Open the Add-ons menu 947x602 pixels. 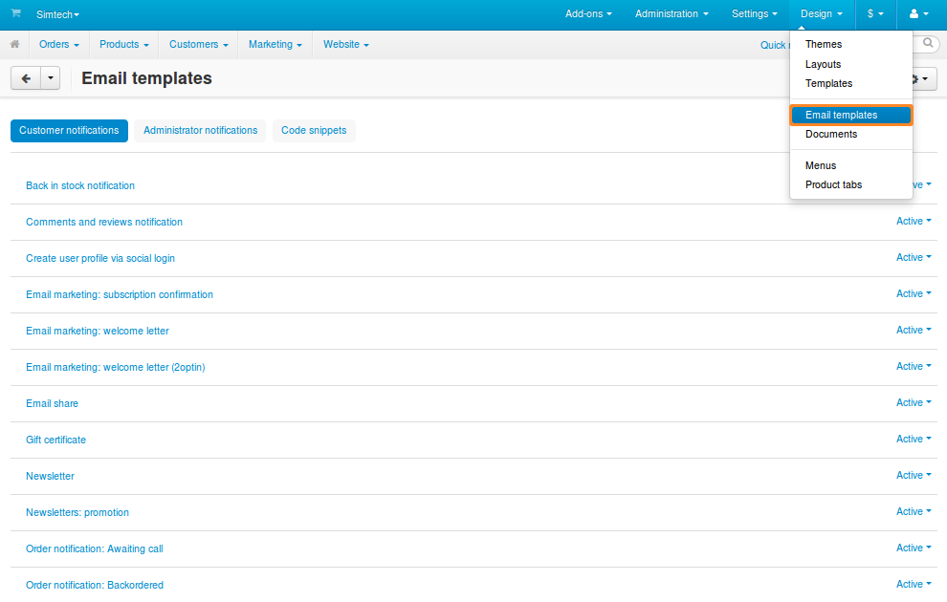(x=588, y=14)
